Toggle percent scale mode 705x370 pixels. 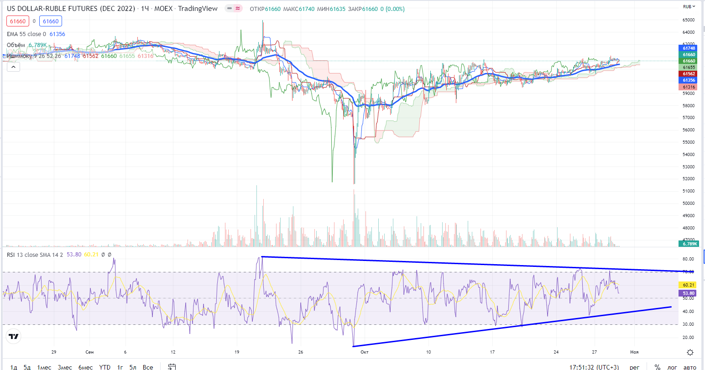click(x=657, y=367)
